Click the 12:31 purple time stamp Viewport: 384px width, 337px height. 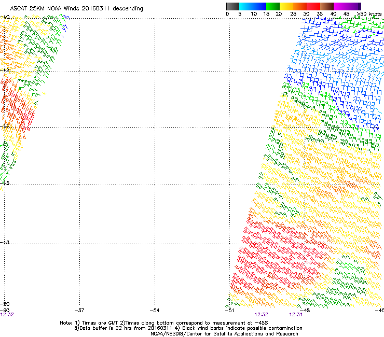(x=296, y=315)
